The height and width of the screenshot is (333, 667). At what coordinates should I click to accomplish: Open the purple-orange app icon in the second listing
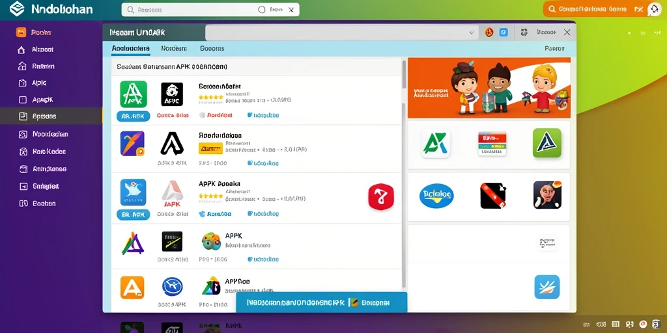click(132, 143)
